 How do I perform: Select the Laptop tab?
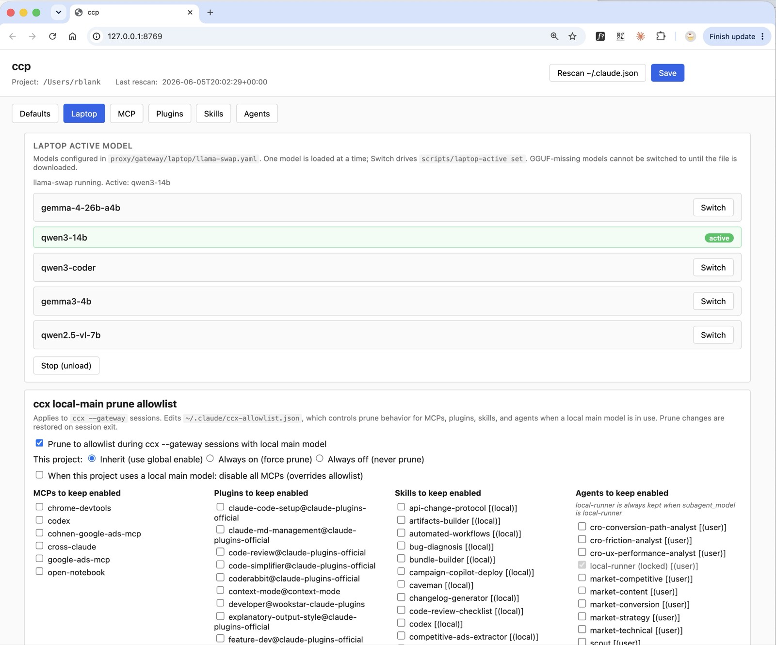84,113
